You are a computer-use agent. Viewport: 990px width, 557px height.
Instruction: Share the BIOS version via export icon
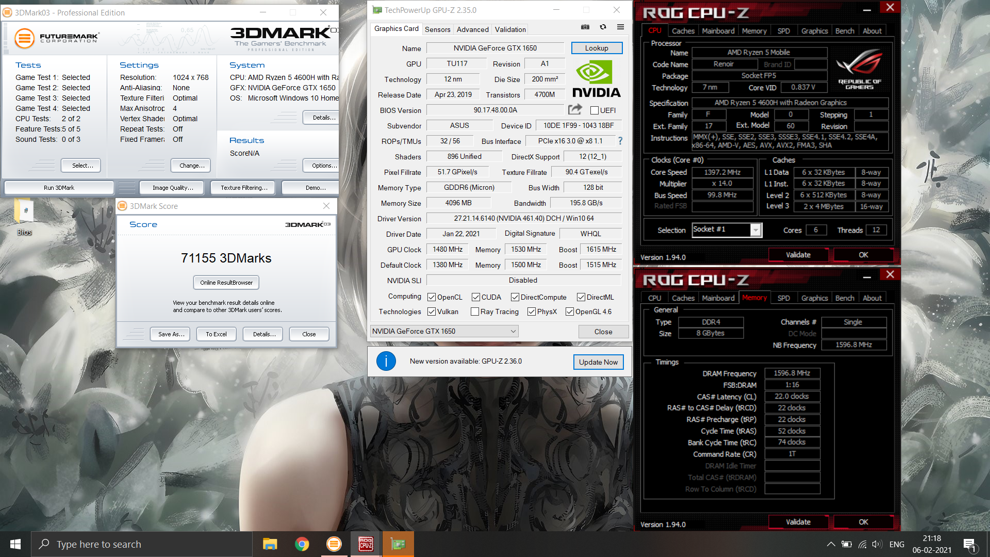tap(575, 109)
